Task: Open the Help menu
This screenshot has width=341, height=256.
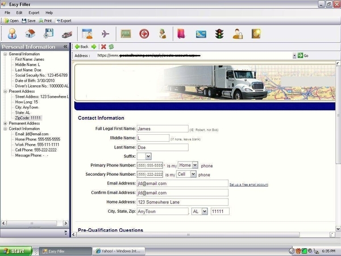Action: click(x=49, y=12)
